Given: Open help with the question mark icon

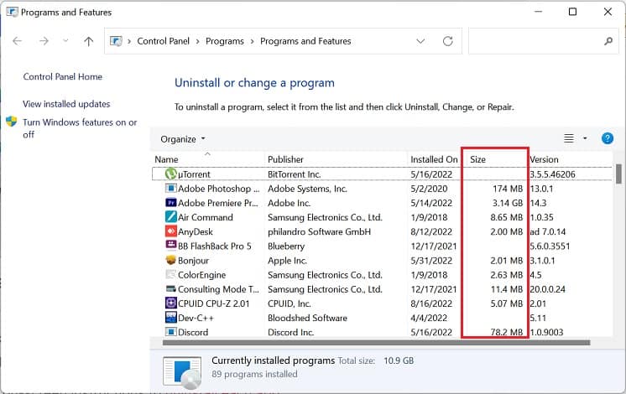Looking at the screenshot, I should click(x=608, y=138).
